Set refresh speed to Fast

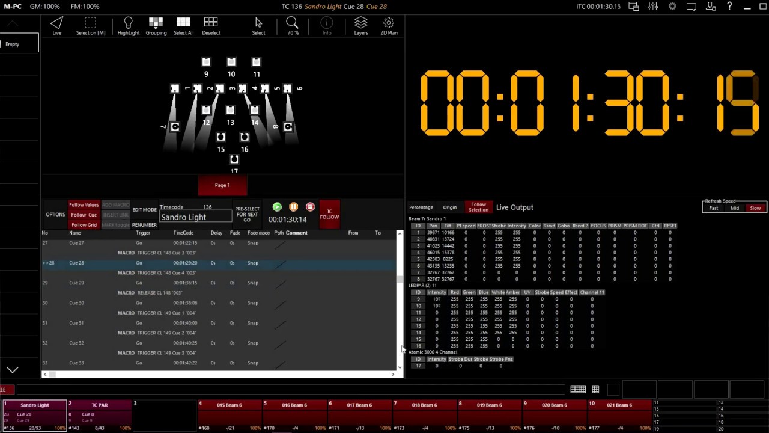[x=713, y=208]
